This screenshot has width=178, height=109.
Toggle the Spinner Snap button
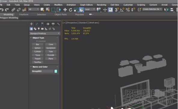point(133,10)
